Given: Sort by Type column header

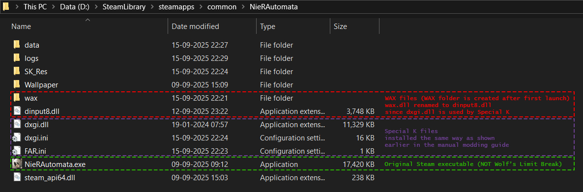Looking at the screenshot, I should (267, 27).
